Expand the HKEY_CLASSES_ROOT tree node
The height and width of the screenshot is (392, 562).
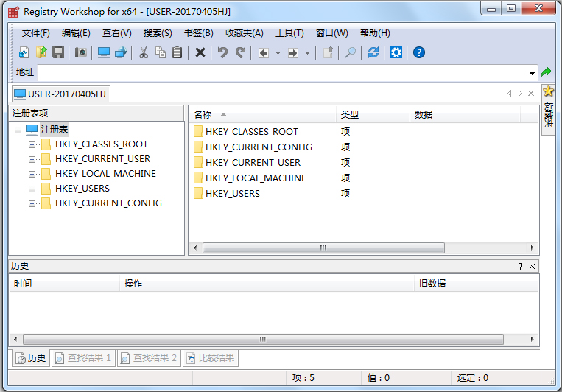click(x=32, y=144)
